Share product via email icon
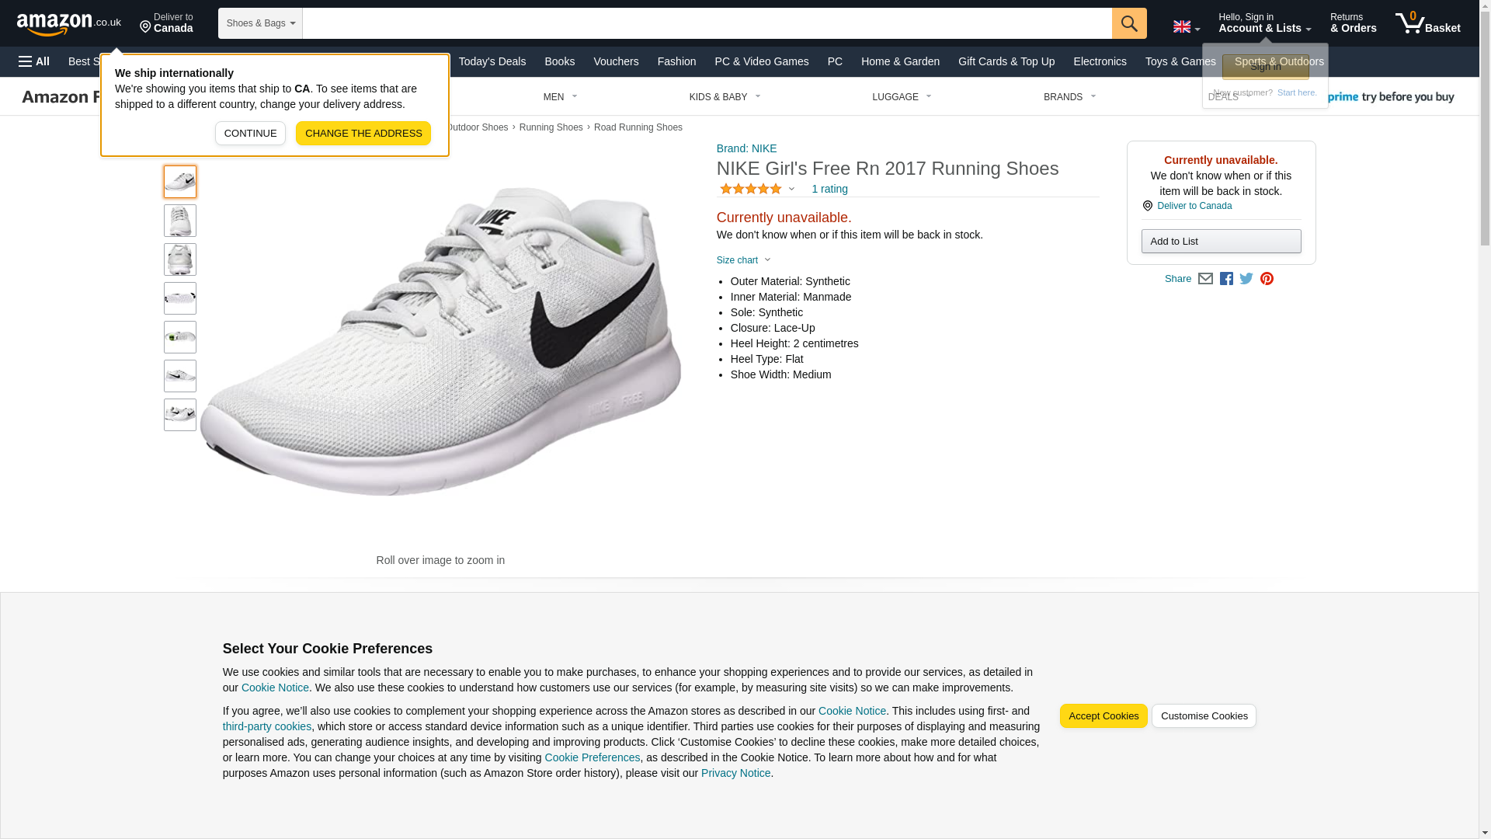The height and width of the screenshot is (839, 1491). (1204, 279)
